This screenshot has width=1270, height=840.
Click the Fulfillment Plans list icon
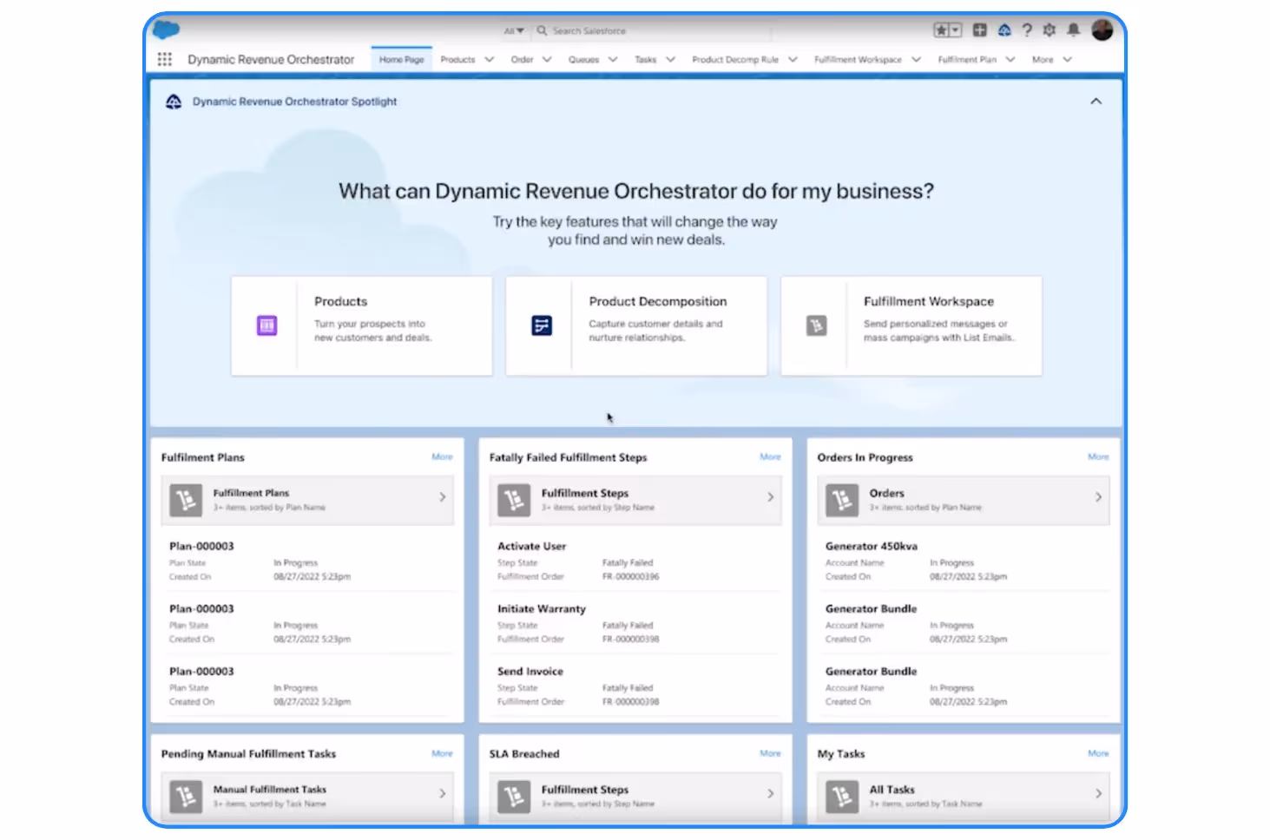click(x=186, y=500)
